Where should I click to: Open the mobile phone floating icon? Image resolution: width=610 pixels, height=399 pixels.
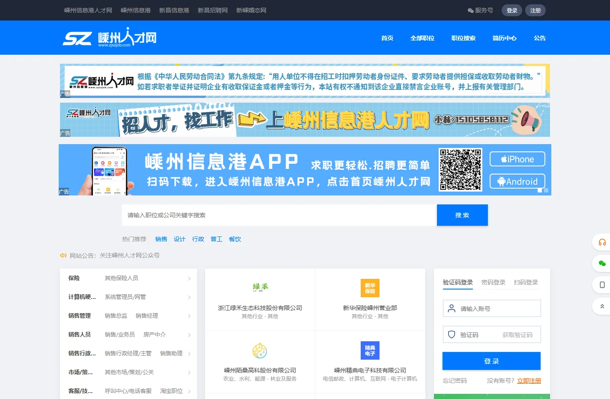point(602,285)
